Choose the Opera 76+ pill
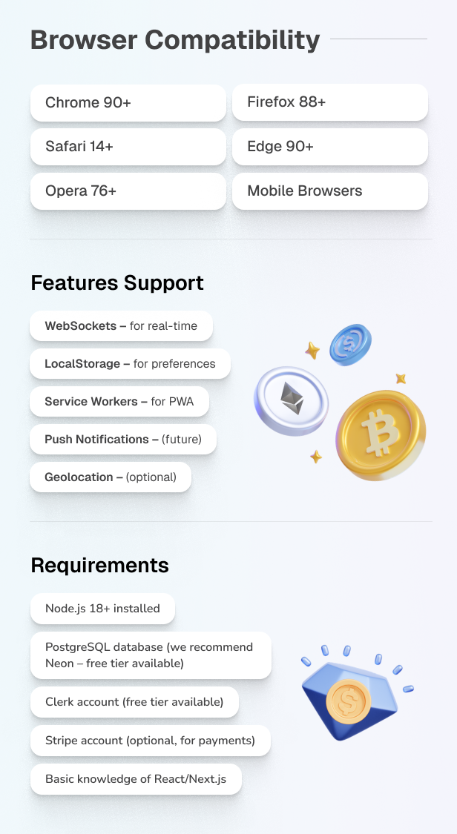This screenshot has height=834, width=457. point(128,191)
